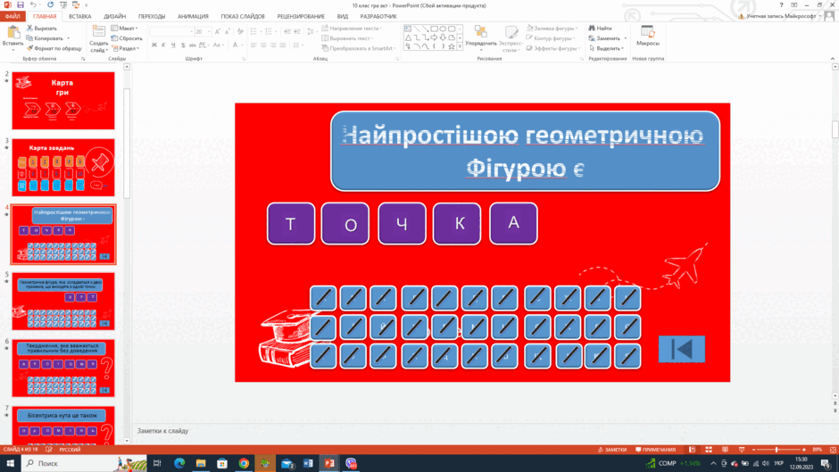Click the purple letter 'А' button on the slide
The image size is (839, 472).
(x=513, y=224)
